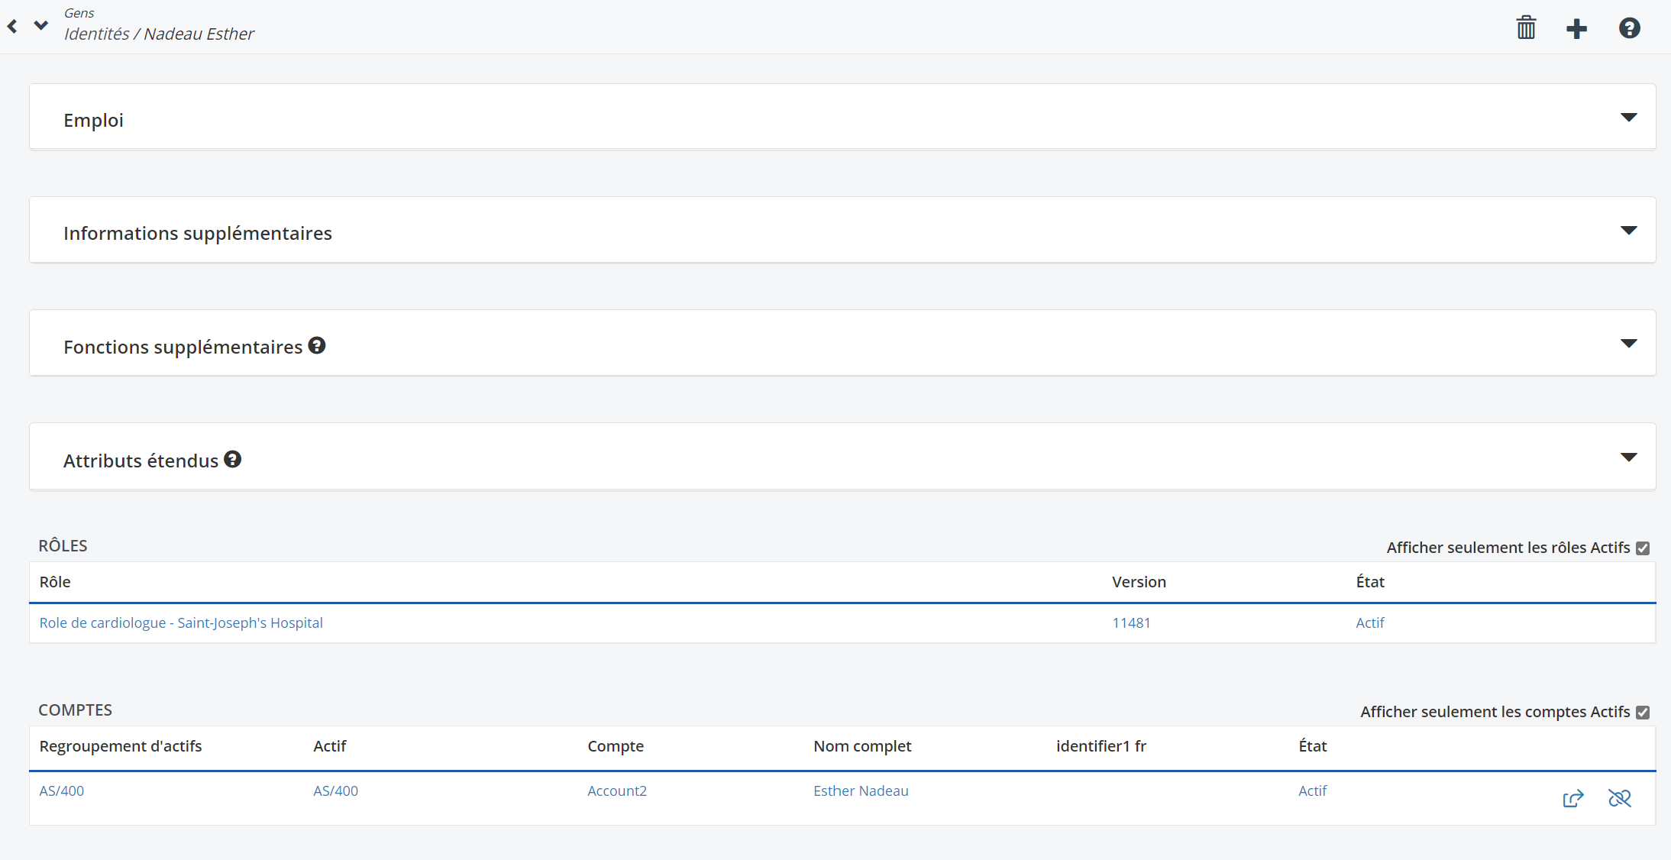This screenshot has width=1671, height=860.
Task: Click the Rôle column header
Action: pyautogui.click(x=55, y=582)
